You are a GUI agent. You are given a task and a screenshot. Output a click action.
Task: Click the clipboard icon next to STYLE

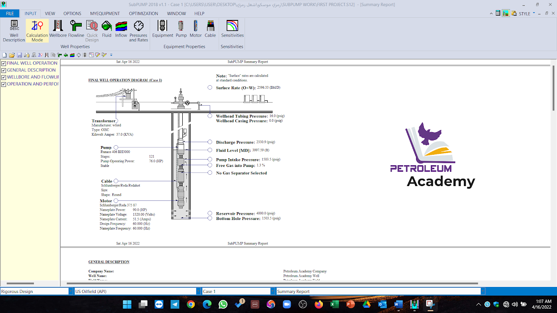coord(514,13)
